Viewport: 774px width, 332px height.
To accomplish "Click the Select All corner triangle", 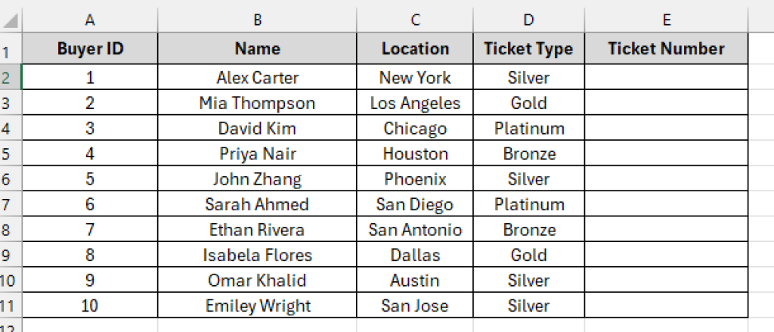I will click(x=11, y=20).
